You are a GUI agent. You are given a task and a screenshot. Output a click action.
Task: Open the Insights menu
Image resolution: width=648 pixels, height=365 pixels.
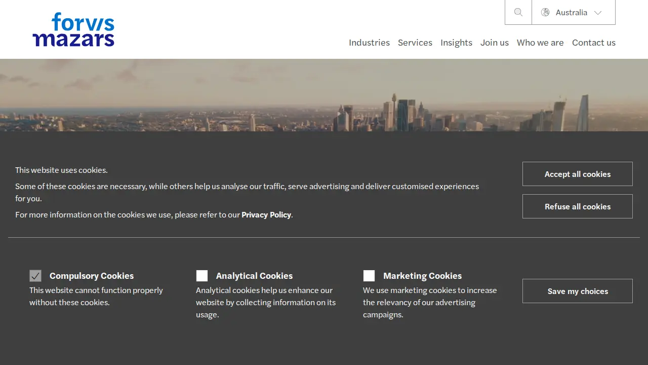pos(456,43)
